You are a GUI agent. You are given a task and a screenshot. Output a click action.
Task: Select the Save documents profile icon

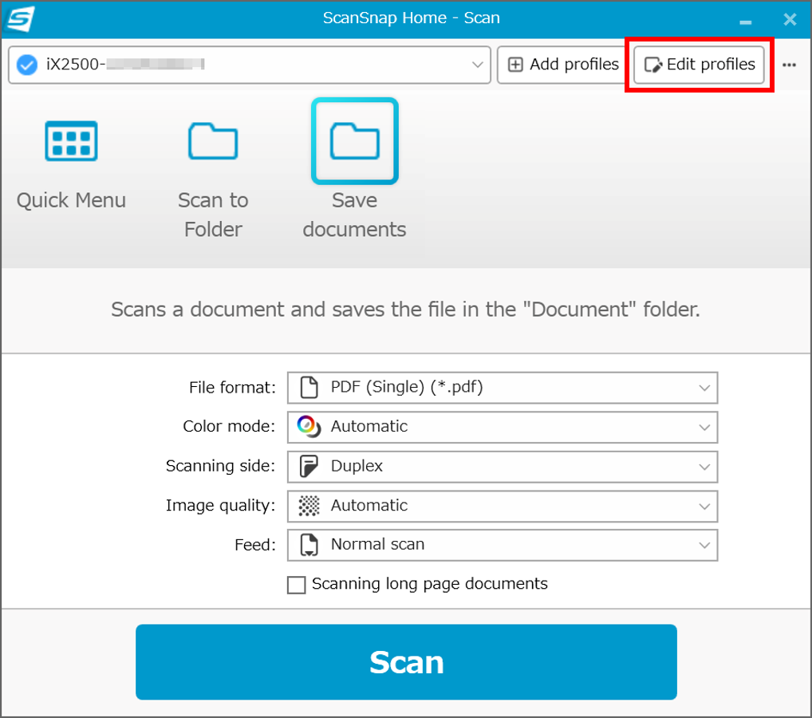point(355,141)
